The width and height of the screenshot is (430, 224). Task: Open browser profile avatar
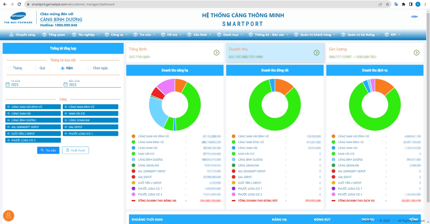[x=418, y=4]
